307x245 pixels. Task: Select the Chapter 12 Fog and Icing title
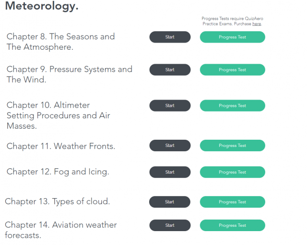pos(58,172)
